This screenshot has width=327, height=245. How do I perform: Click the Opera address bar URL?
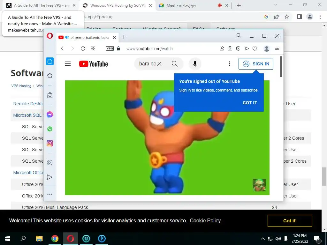(x=149, y=49)
